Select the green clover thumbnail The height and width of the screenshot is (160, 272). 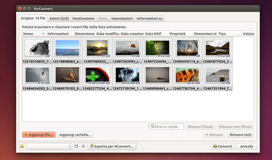point(97,75)
